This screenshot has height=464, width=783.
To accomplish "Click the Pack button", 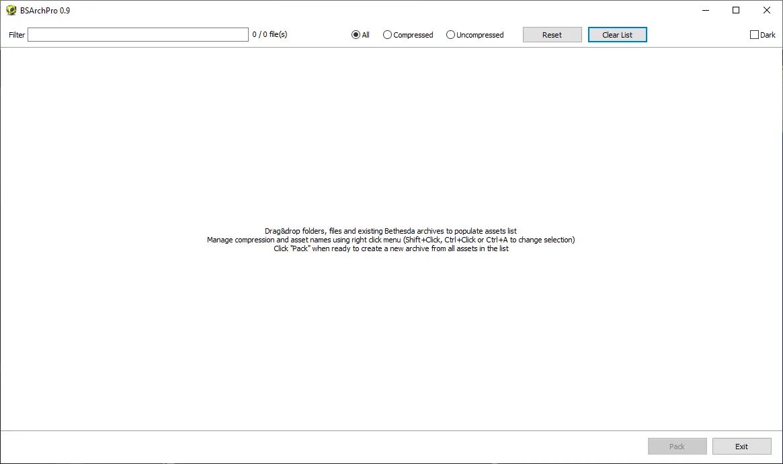I will point(677,447).
